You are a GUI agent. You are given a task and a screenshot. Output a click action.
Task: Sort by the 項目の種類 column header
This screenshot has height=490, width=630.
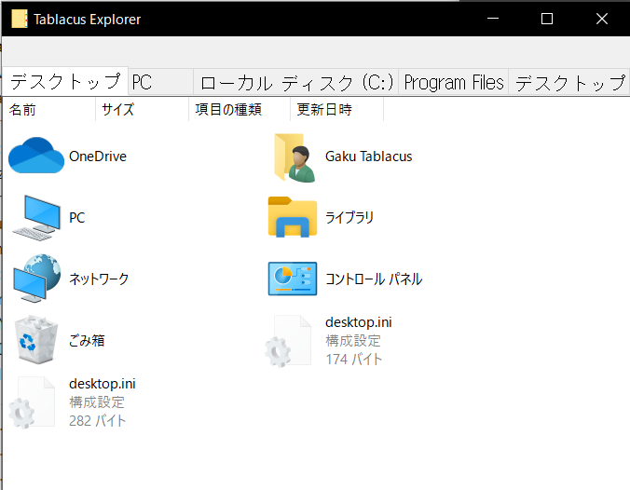[240, 109]
